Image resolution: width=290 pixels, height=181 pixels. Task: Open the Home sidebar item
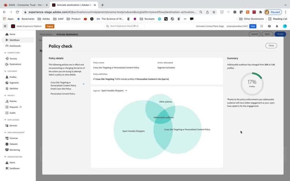10,34
